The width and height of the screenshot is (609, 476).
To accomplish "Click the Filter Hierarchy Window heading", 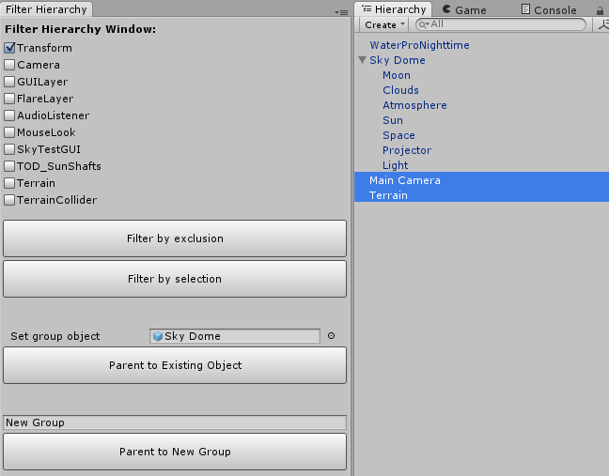I will (x=81, y=29).
